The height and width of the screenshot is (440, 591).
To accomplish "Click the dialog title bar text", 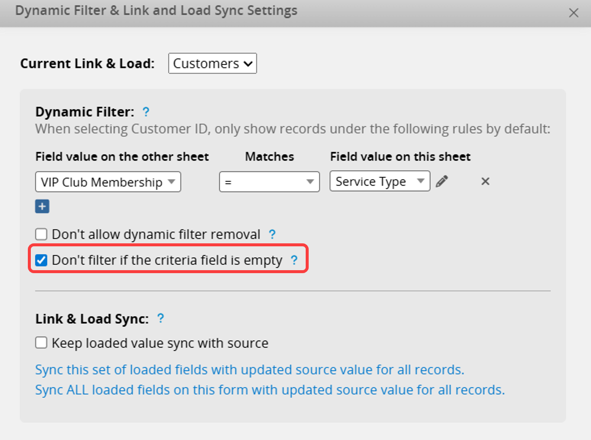I will (156, 10).
